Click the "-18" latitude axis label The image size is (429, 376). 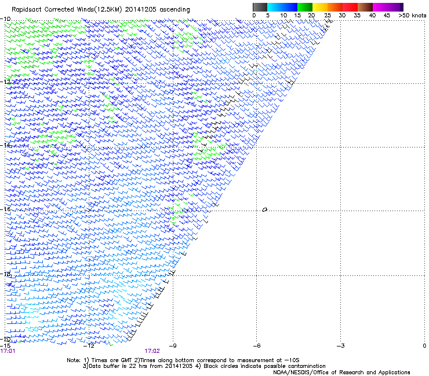[5, 274]
